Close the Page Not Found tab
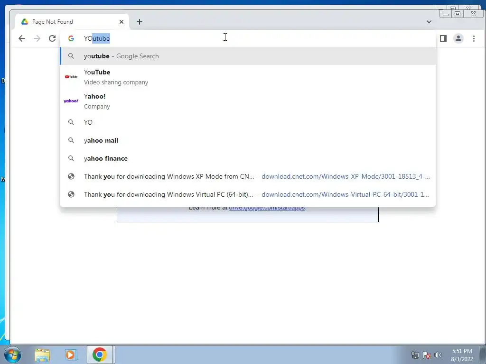Screen dimensions: 486x364 point(121,22)
